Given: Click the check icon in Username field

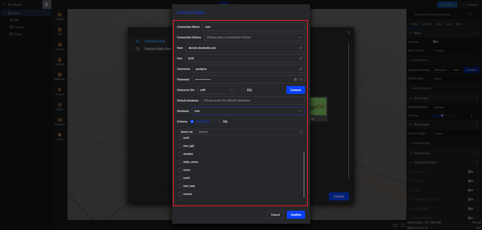Looking at the screenshot, I should [x=301, y=69].
